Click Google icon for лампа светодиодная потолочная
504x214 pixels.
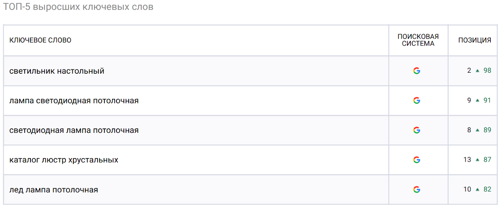pos(416,100)
